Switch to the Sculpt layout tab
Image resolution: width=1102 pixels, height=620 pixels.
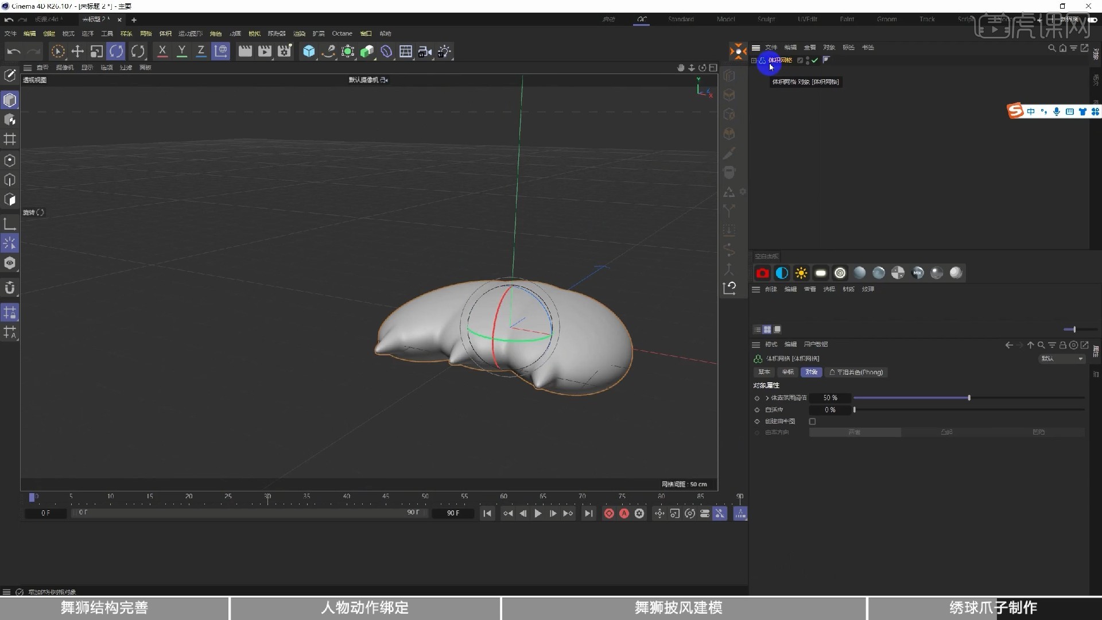coord(766,19)
